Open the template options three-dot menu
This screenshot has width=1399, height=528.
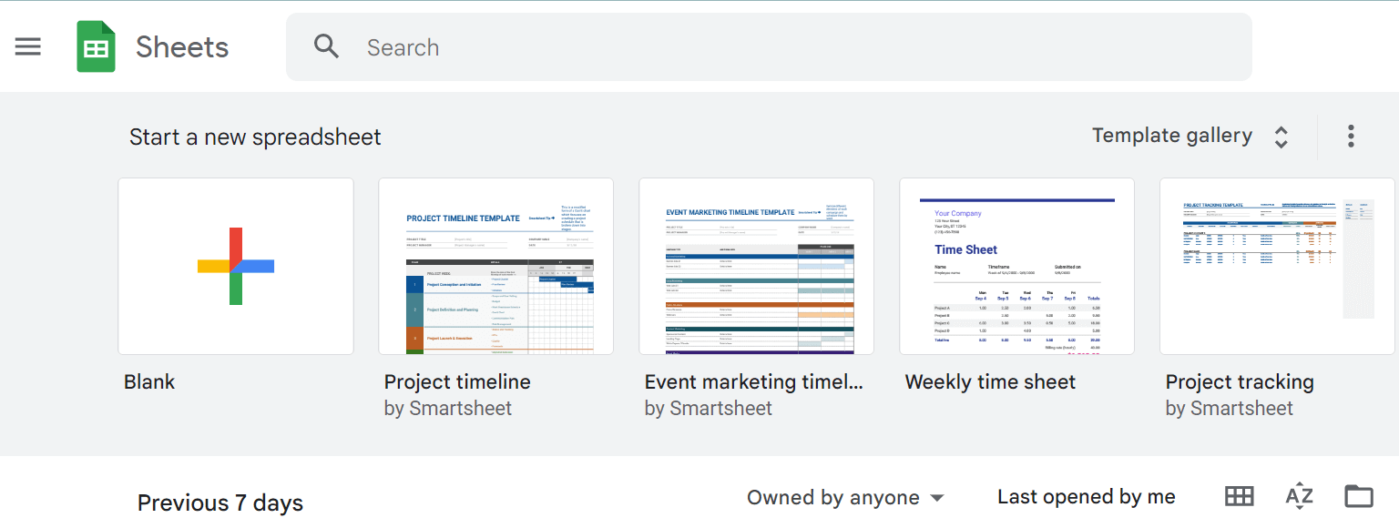(1351, 135)
